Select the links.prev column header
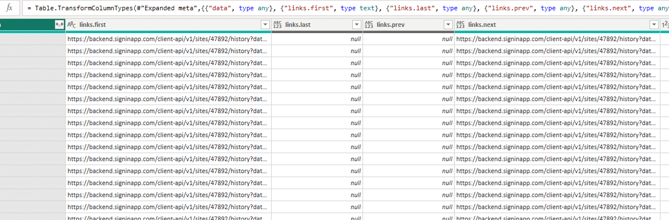Screen dimensions: 669x220 click(x=408, y=25)
